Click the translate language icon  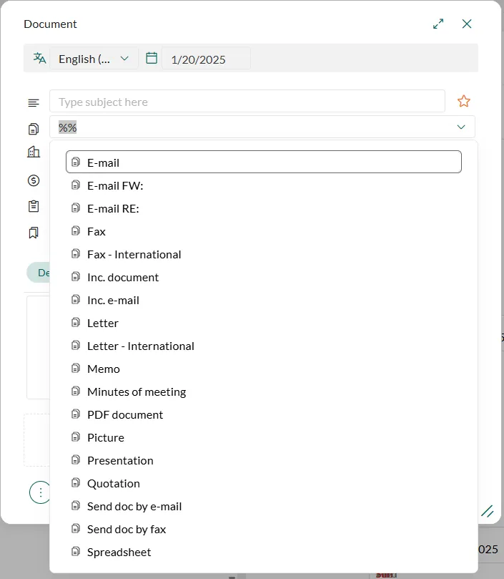(x=39, y=58)
